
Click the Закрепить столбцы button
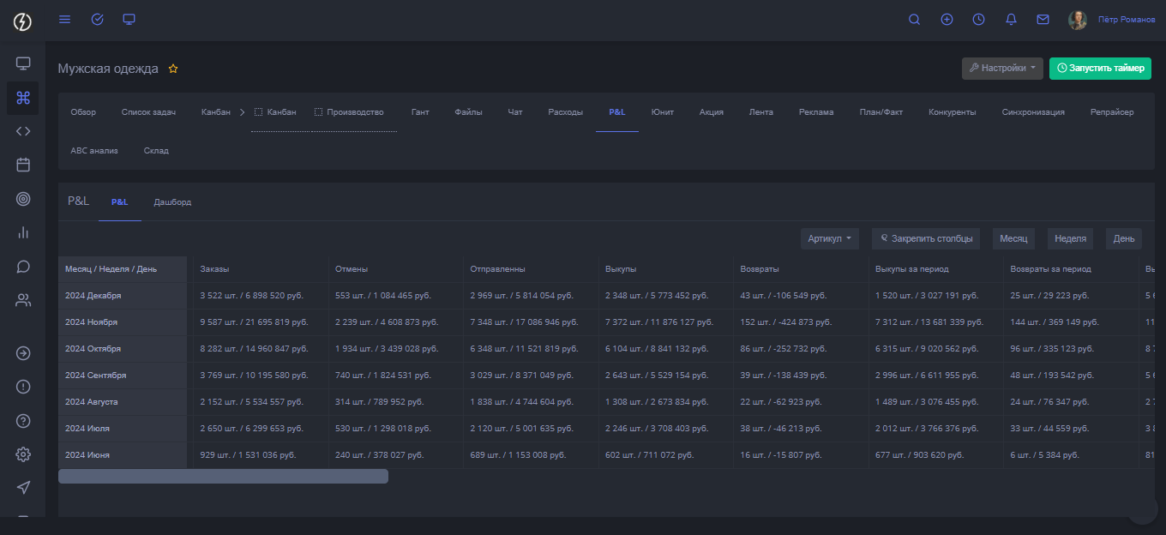tap(925, 239)
